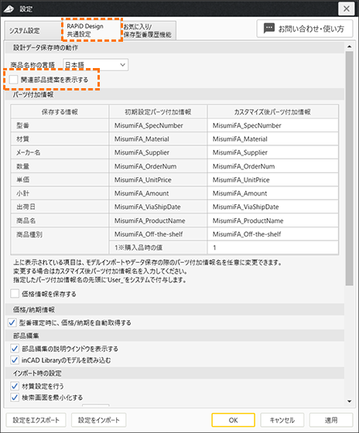Select the 材質 row label
The width and height of the screenshot is (359, 433).
pyautogui.click(x=60, y=139)
